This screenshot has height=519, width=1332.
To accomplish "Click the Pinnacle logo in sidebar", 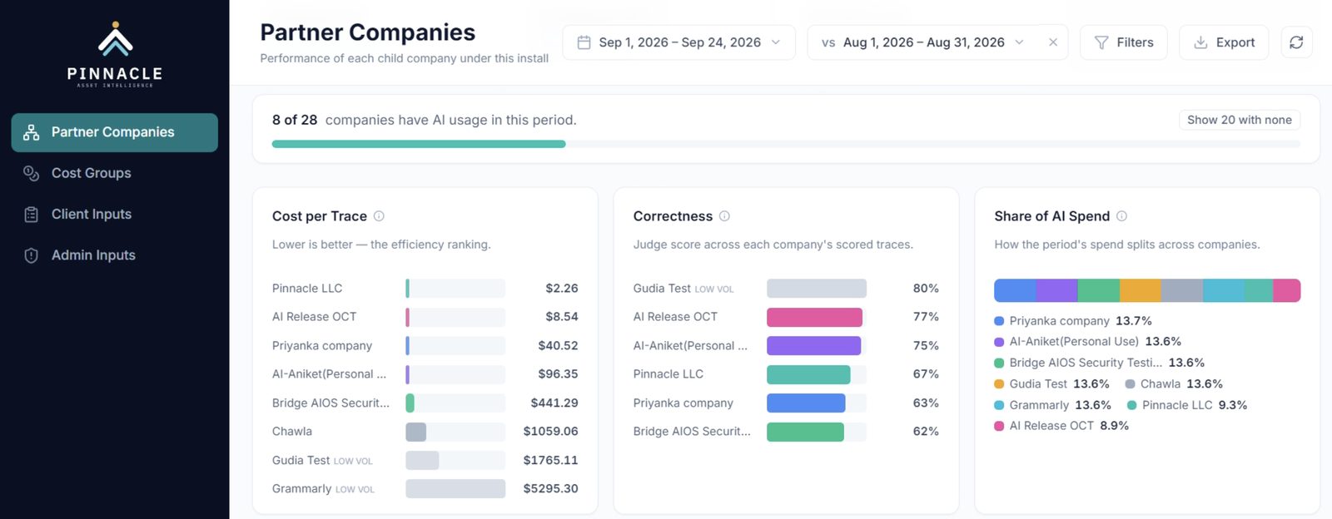I will 115,54.
